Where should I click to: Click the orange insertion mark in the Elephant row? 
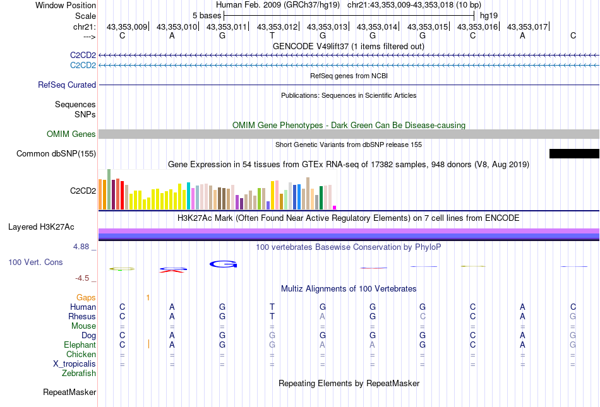[x=148, y=345]
